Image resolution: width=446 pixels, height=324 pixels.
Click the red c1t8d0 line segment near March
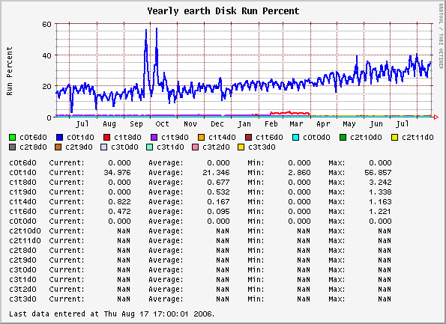click(290, 113)
